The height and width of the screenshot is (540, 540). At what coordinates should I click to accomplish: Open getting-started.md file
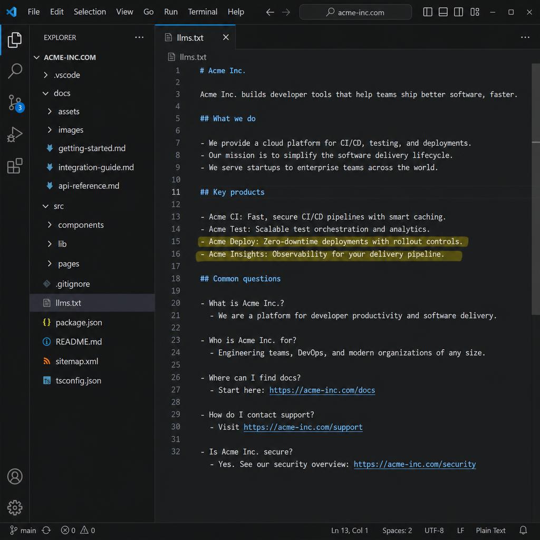pos(92,148)
